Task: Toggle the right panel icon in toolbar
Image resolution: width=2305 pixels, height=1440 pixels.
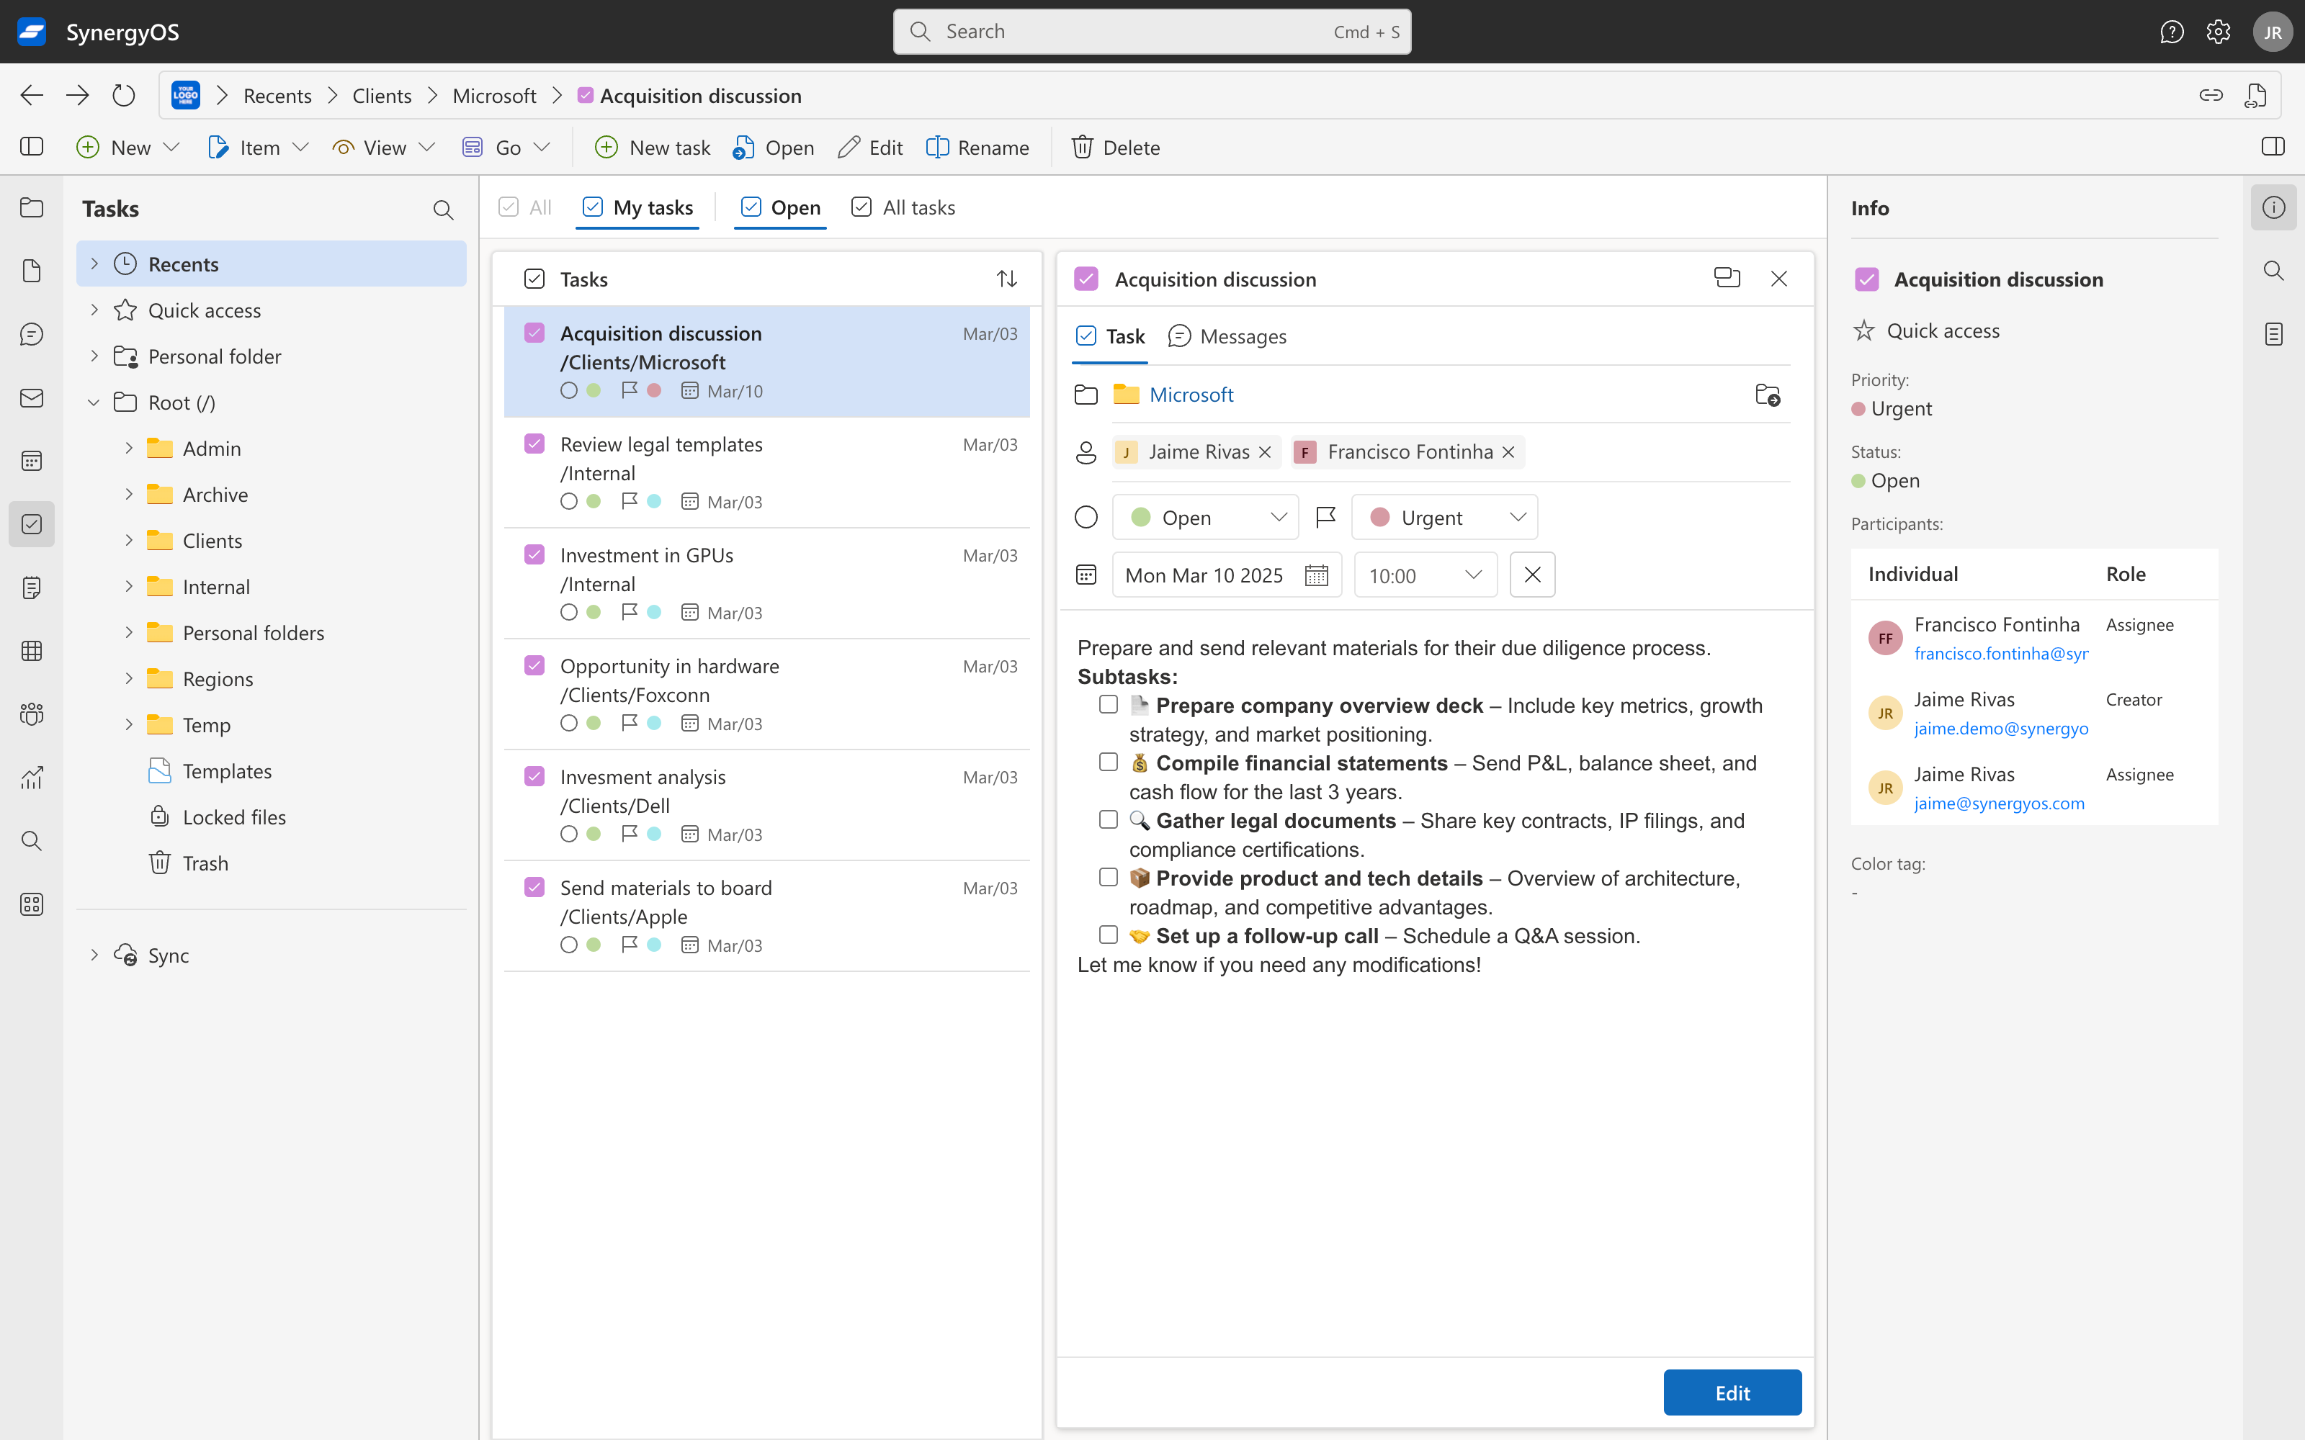Action: [x=2273, y=147]
